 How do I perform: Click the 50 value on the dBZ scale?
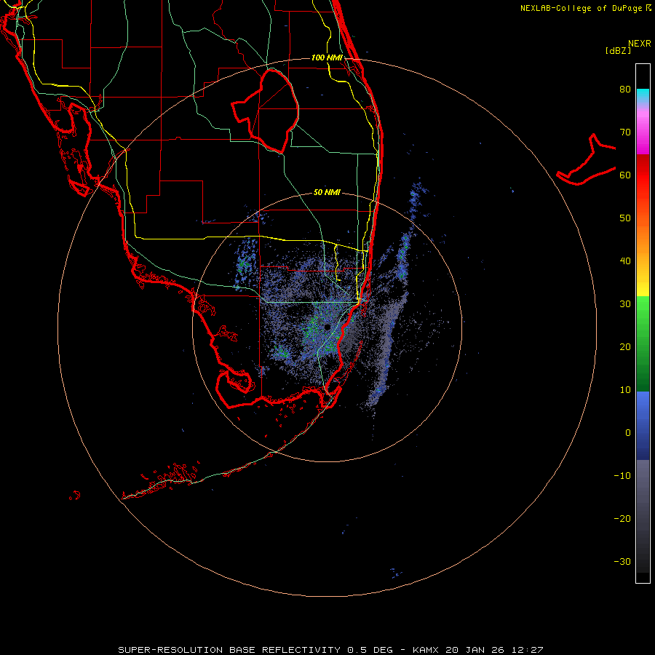(x=625, y=218)
